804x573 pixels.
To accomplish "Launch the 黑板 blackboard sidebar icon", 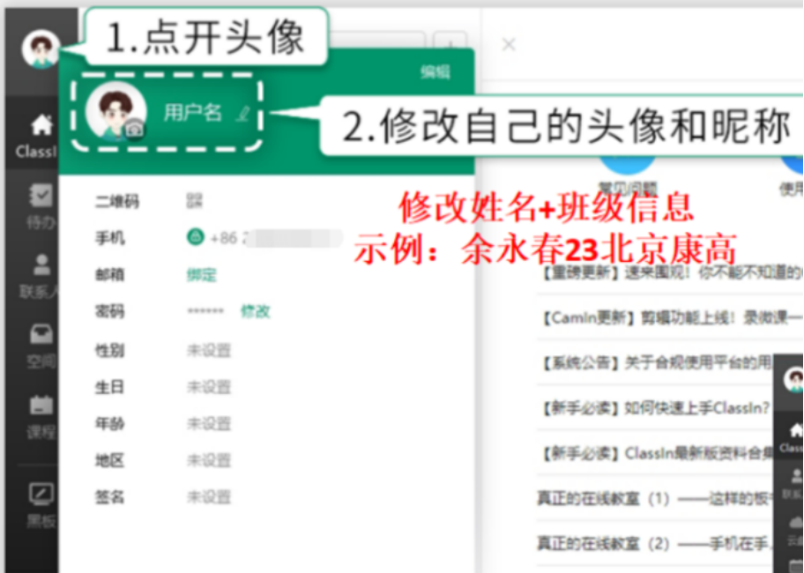I will click(x=41, y=502).
